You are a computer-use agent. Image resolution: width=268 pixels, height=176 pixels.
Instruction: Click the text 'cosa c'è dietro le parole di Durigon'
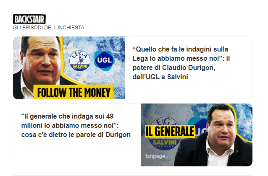76,135
